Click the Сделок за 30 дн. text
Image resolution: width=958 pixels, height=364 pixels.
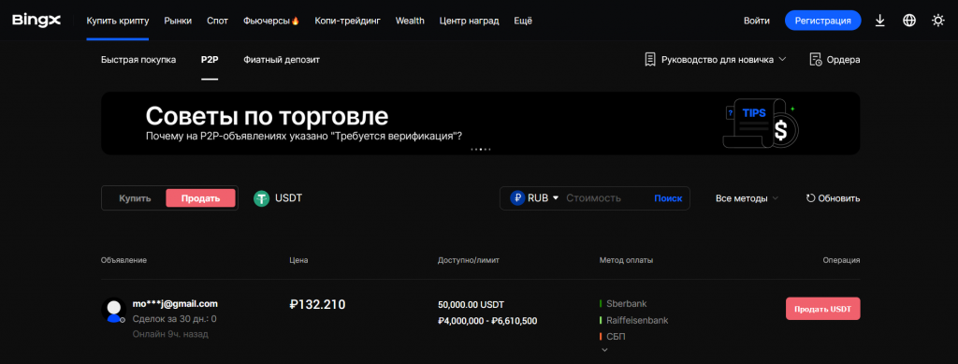pos(174,319)
